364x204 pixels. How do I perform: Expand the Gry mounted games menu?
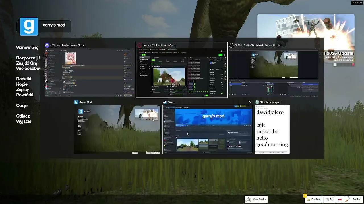coord(330,199)
